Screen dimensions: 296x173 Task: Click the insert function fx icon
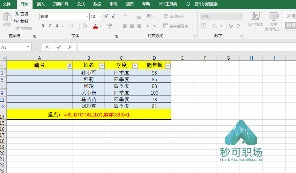70,47
